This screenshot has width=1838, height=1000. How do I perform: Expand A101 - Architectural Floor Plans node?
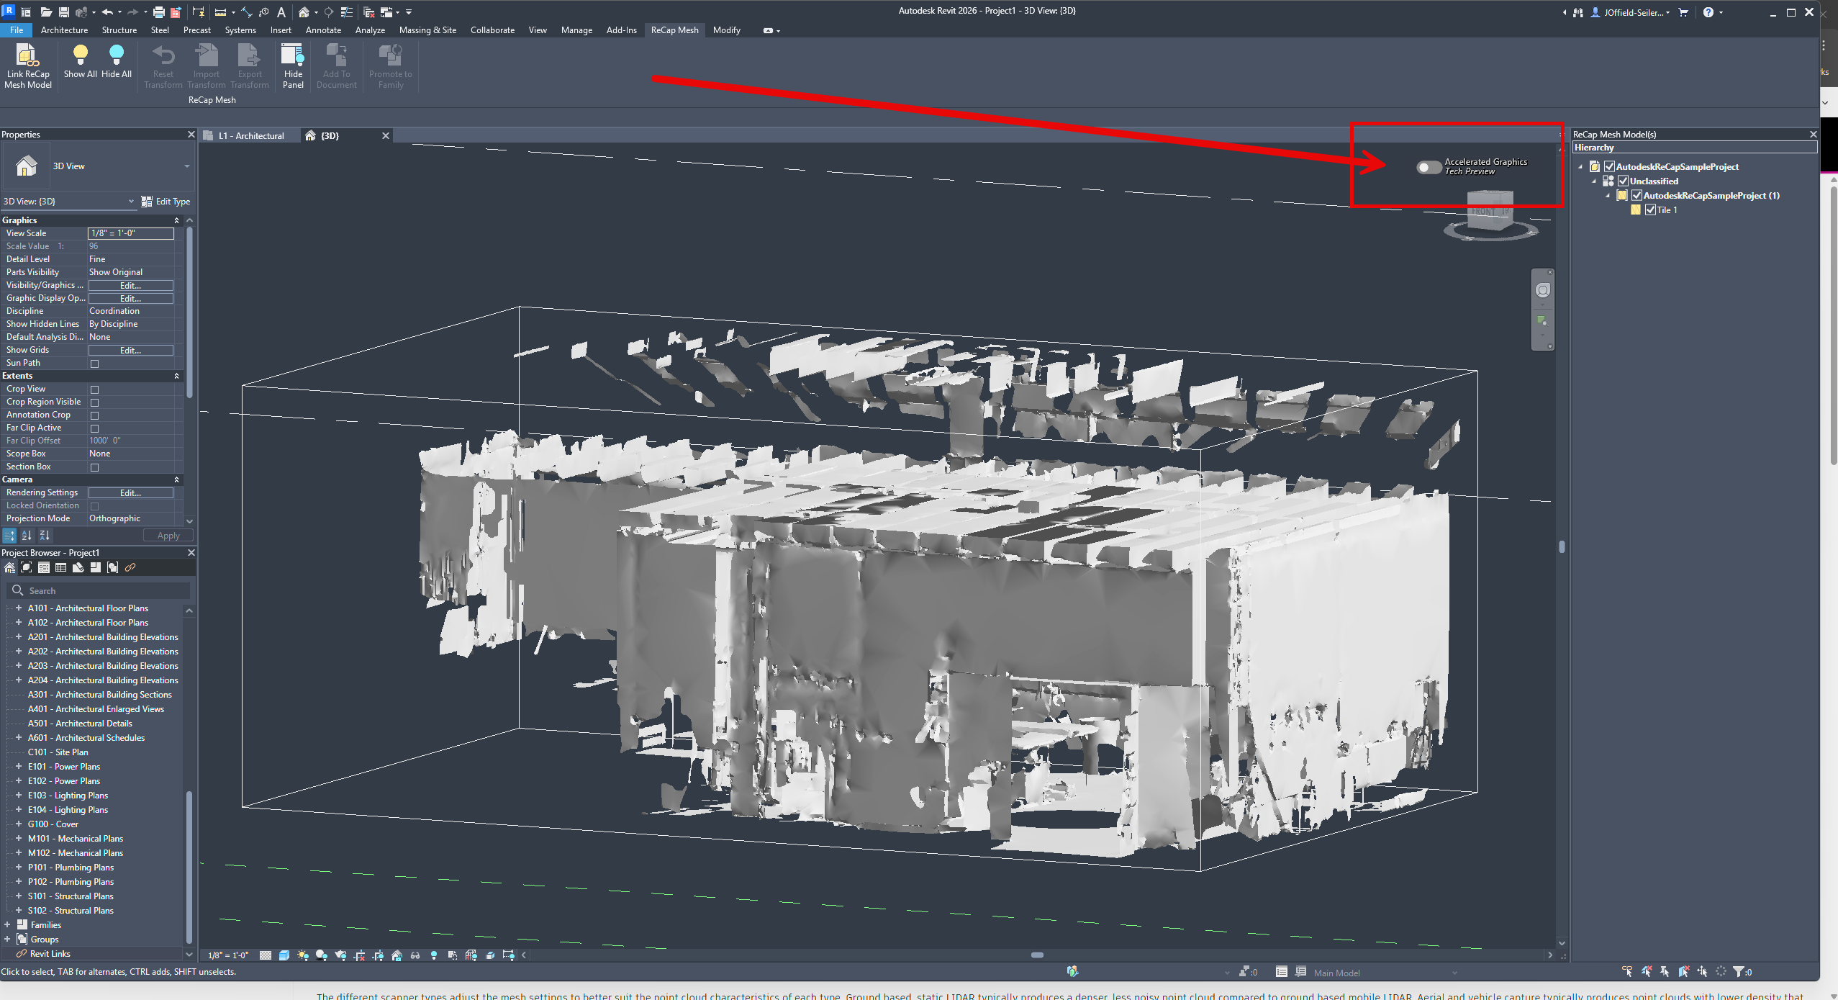(x=19, y=608)
